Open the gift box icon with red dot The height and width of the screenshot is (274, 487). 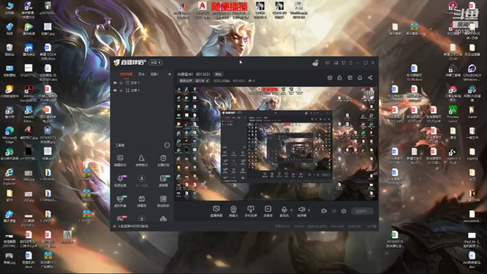pos(330,78)
